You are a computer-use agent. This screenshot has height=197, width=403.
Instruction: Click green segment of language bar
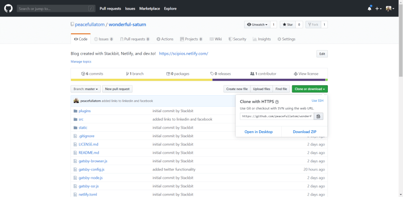327,80
